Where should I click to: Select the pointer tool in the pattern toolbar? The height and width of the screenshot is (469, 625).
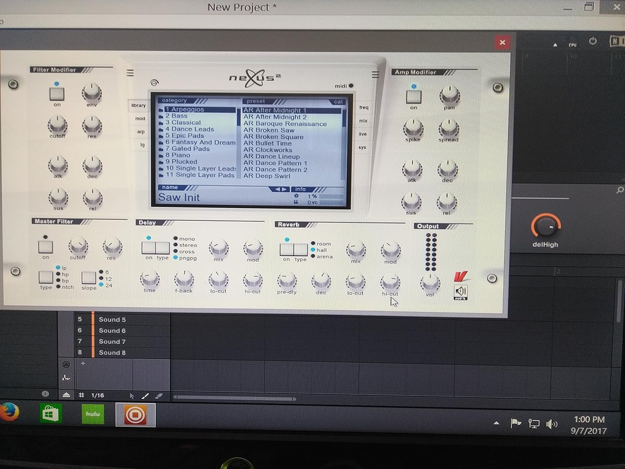point(132,396)
